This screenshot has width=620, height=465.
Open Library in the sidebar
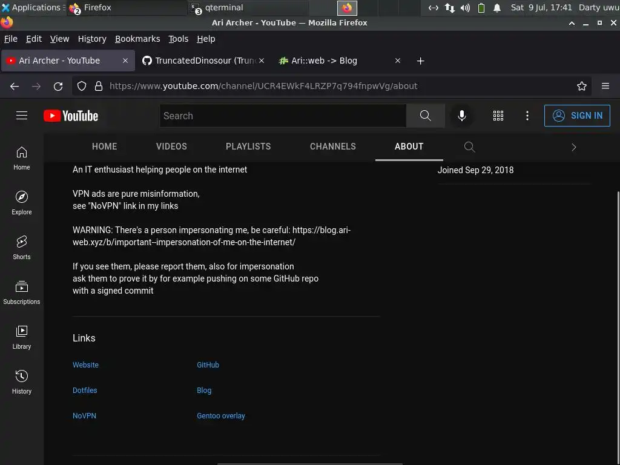click(22, 338)
